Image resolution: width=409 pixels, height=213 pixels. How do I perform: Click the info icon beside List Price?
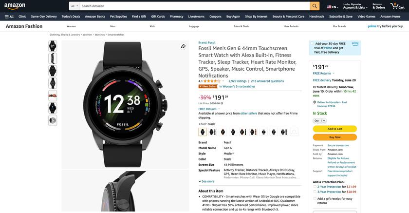click(x=222, y=103)
